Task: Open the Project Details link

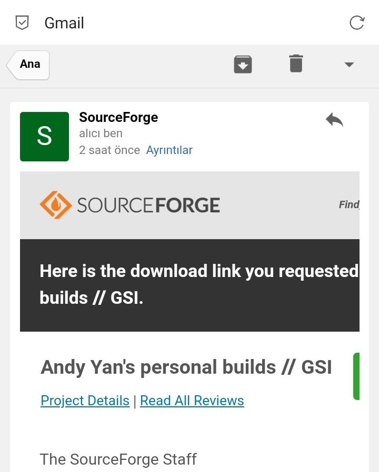Action: click(x=85, y=401)
